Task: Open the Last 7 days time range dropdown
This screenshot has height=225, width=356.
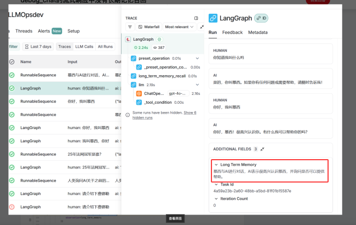Action: 38,47
